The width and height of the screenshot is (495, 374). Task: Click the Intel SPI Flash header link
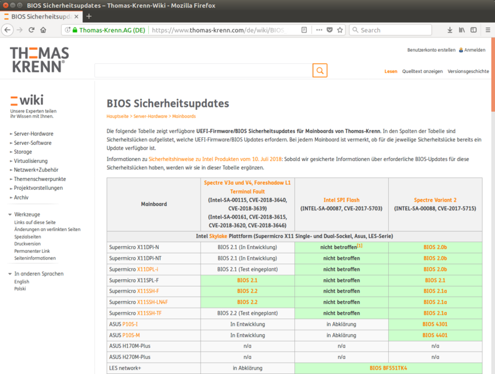(341, 200)
